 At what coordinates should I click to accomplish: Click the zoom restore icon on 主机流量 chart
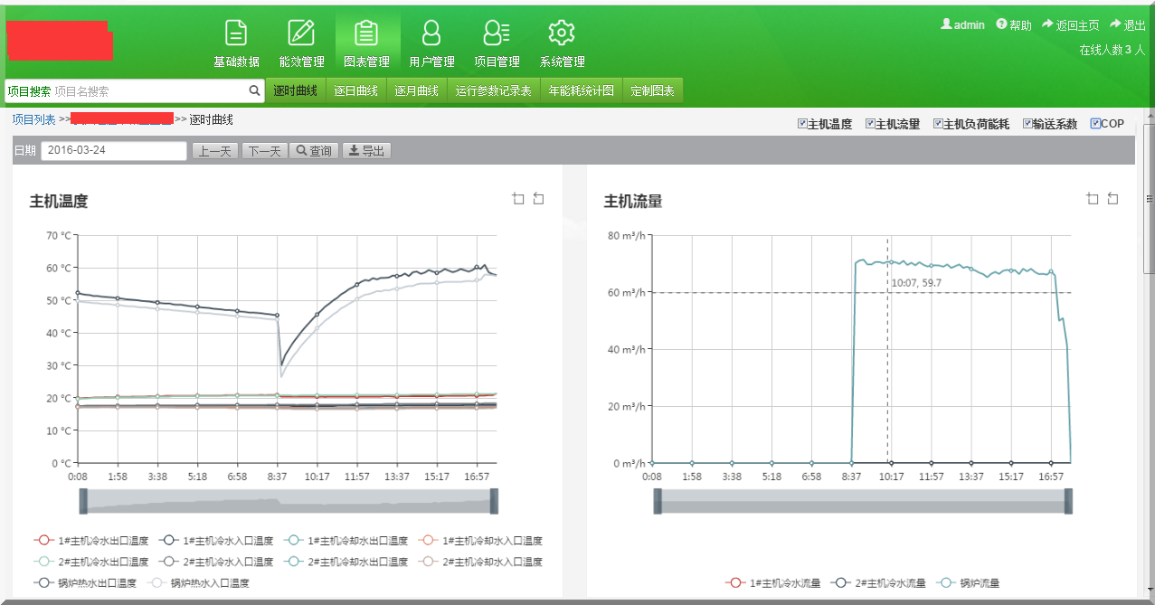tap(1113, 198)
